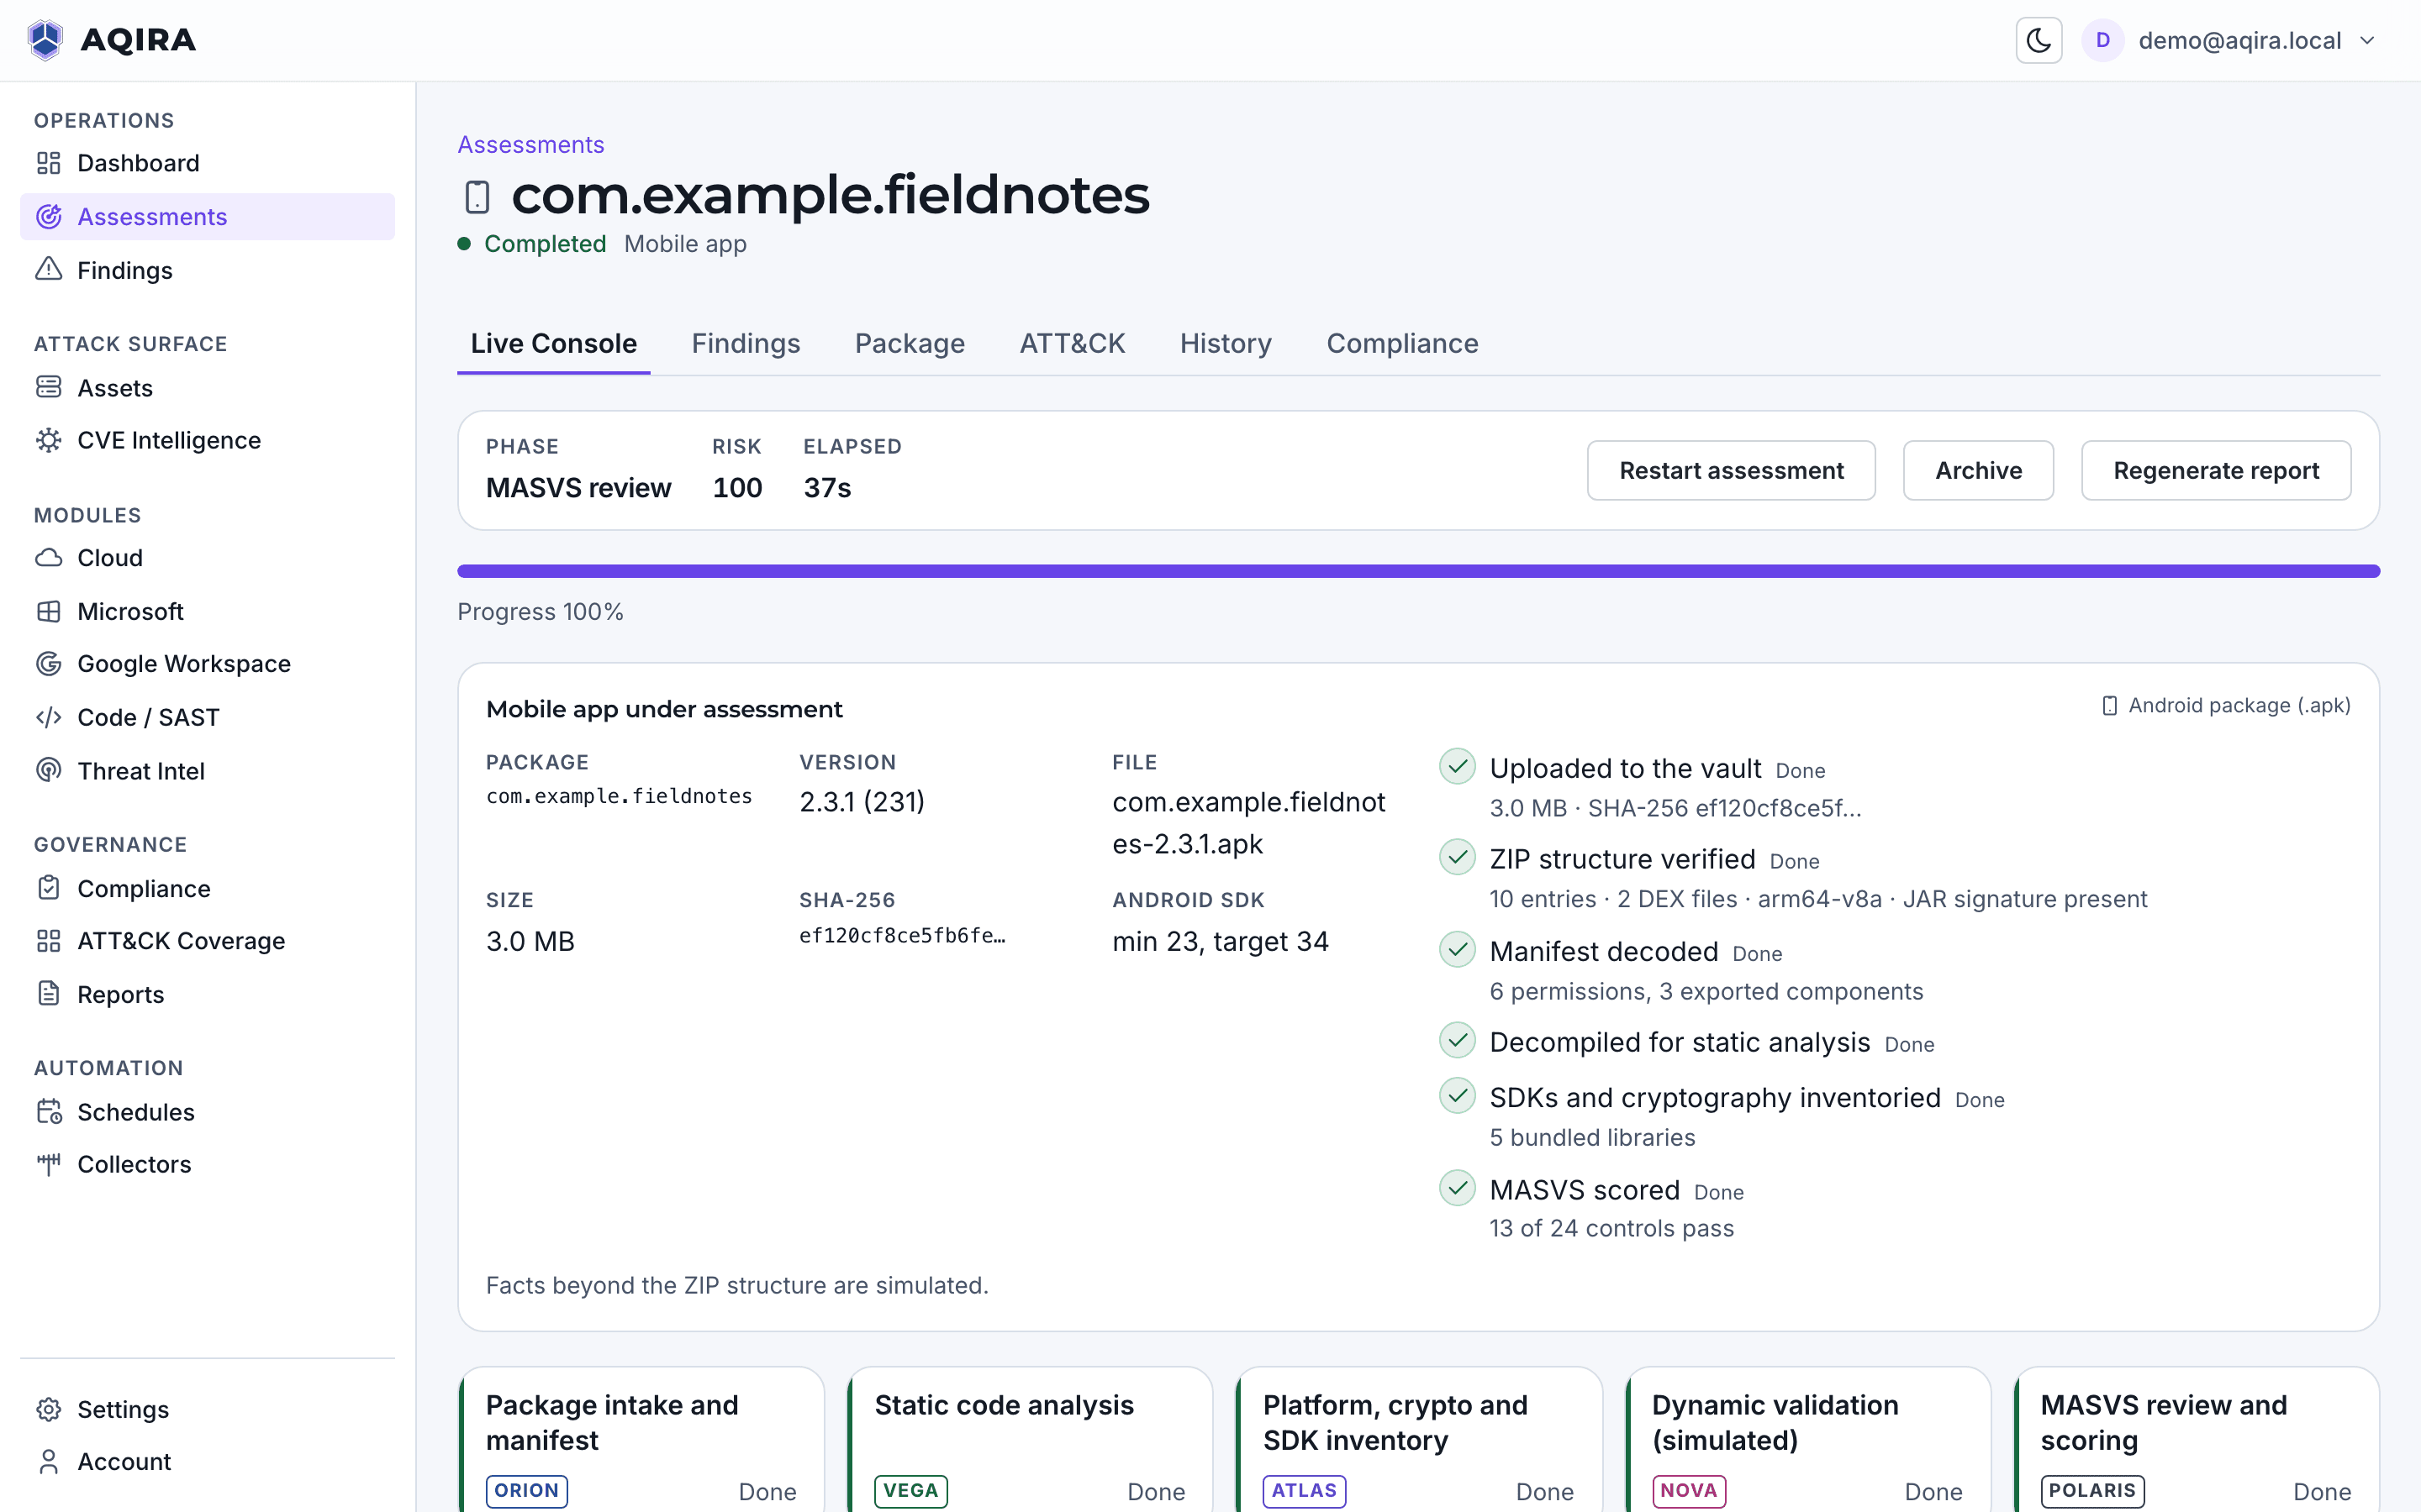Open Schedules in sidebar

(207, 1112)
